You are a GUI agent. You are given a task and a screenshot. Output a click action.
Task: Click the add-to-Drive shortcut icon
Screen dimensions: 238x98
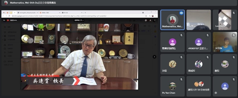click(146, 20)
